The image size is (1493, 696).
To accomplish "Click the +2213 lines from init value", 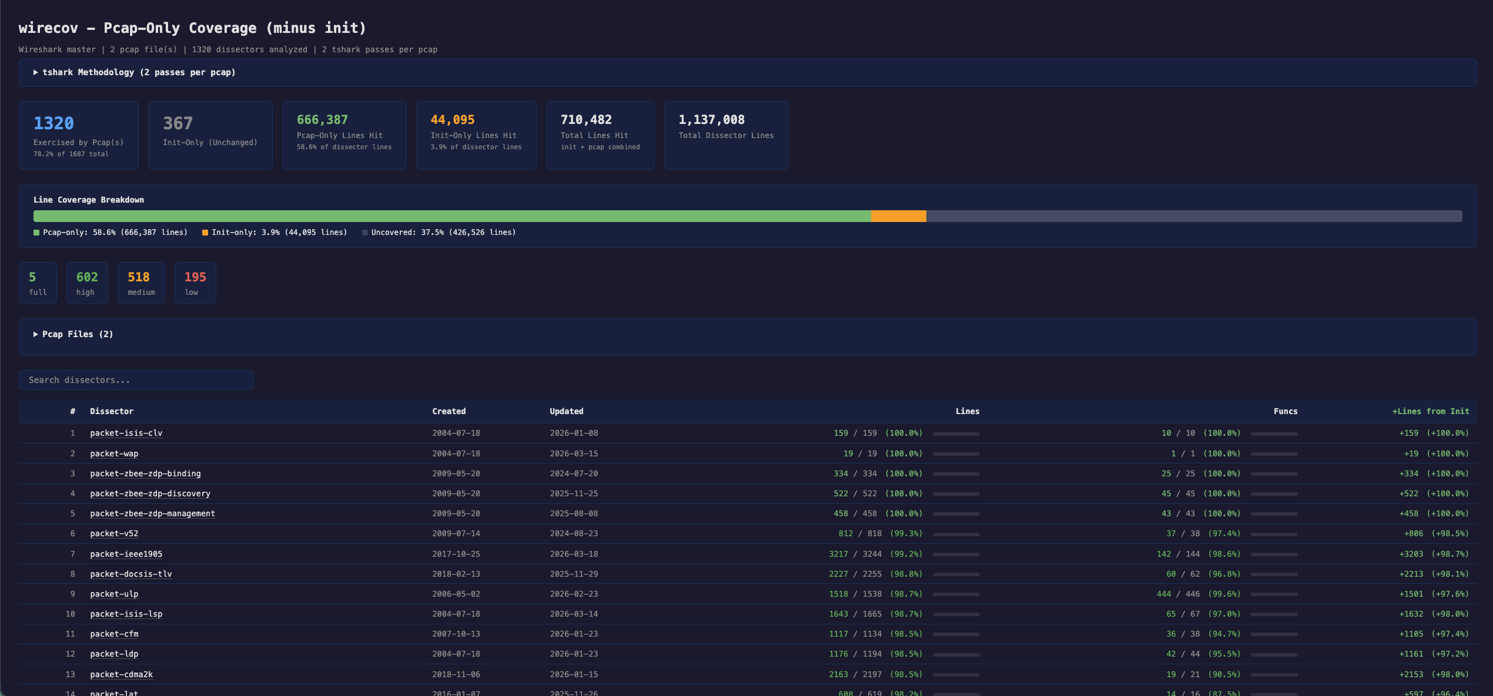I will (x=1411, y=574).
